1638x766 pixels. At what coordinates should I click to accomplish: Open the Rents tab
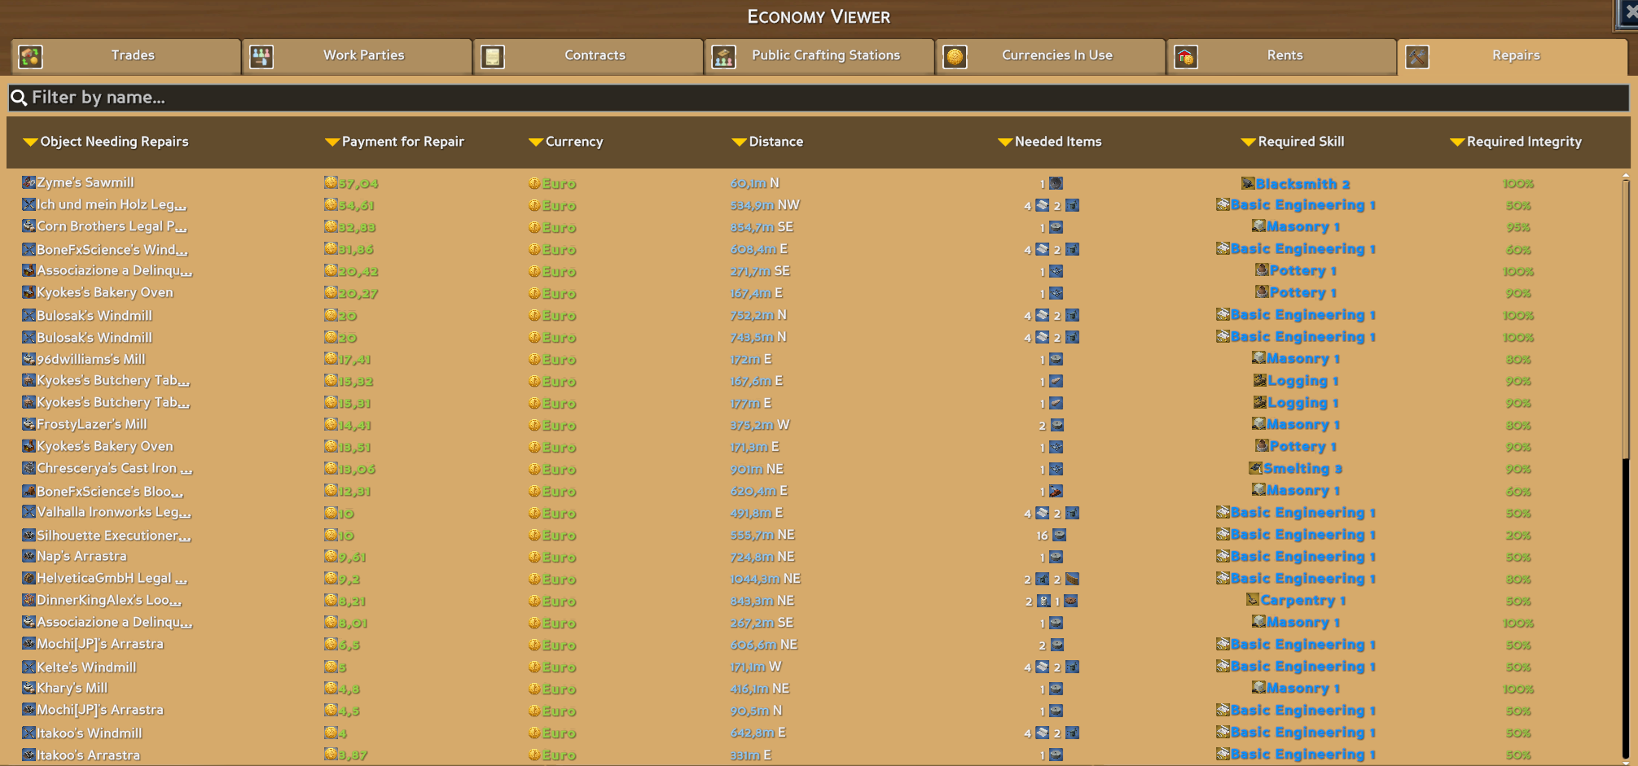(x=1284, y=55)
